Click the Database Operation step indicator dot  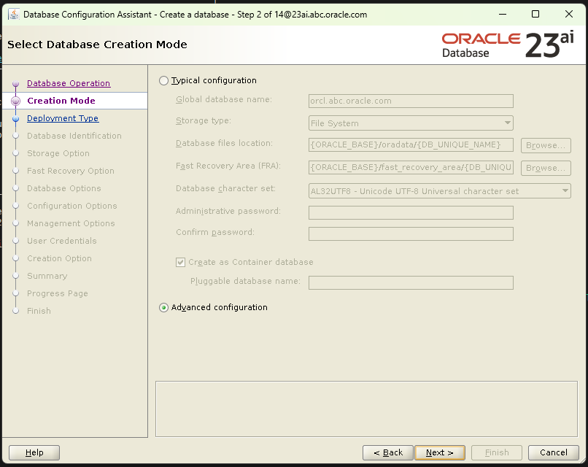tap(16, 83)
